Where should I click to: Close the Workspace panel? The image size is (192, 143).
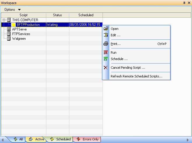pyautogui.click(x=189, y=3)
